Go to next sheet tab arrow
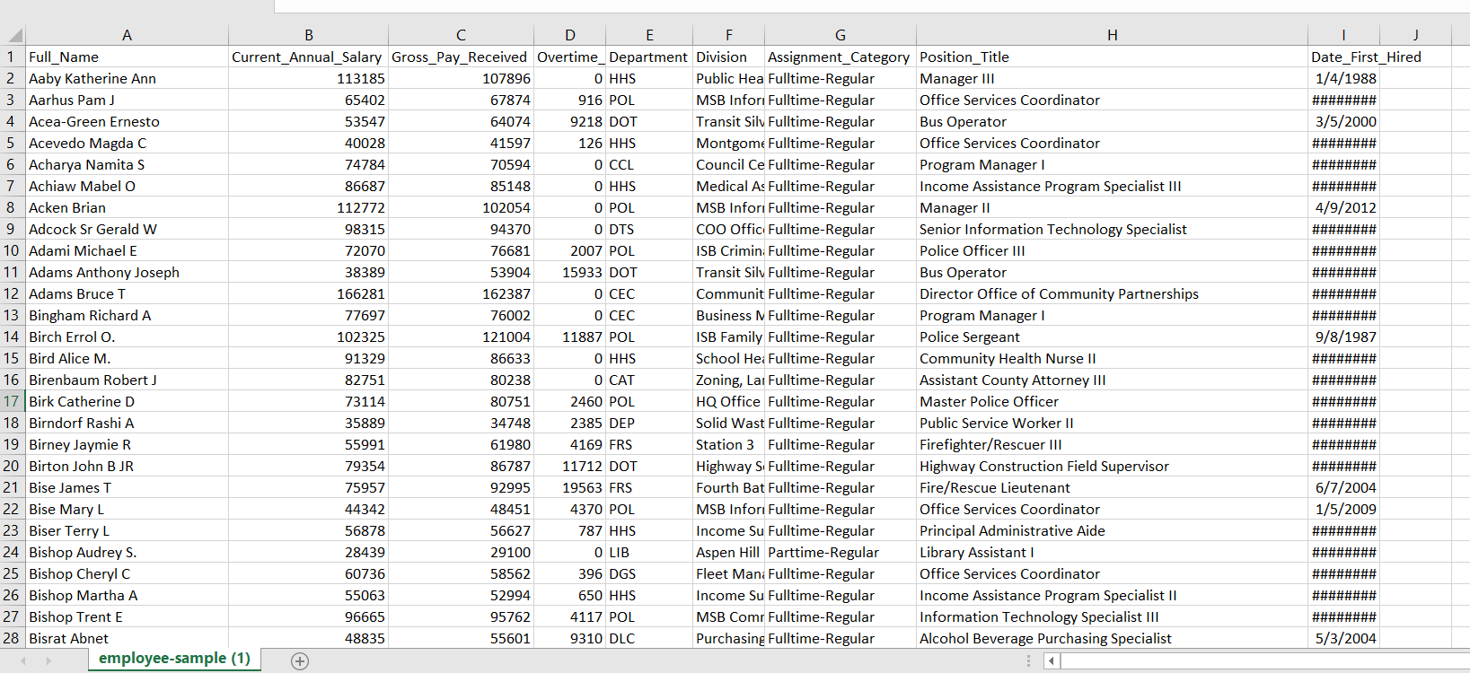1470x673 pixels. (48, 661)
